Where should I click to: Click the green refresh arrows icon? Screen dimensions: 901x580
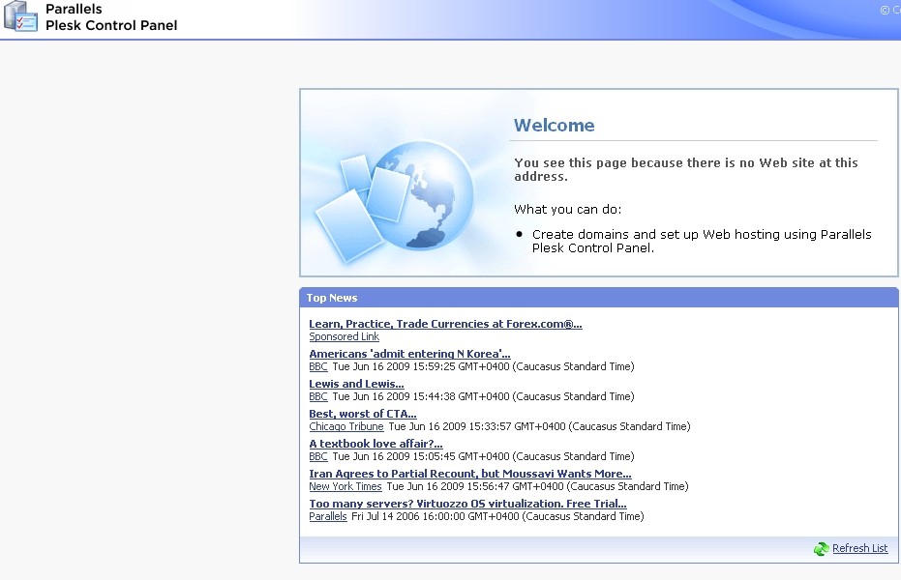coord(822,548)
